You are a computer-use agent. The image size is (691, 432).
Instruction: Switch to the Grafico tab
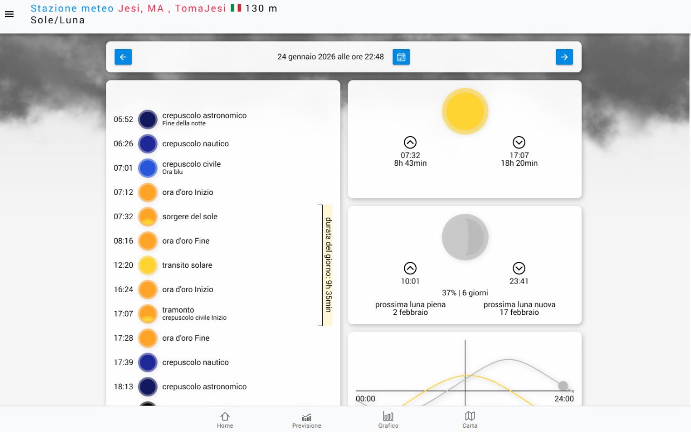click(388, 420)
